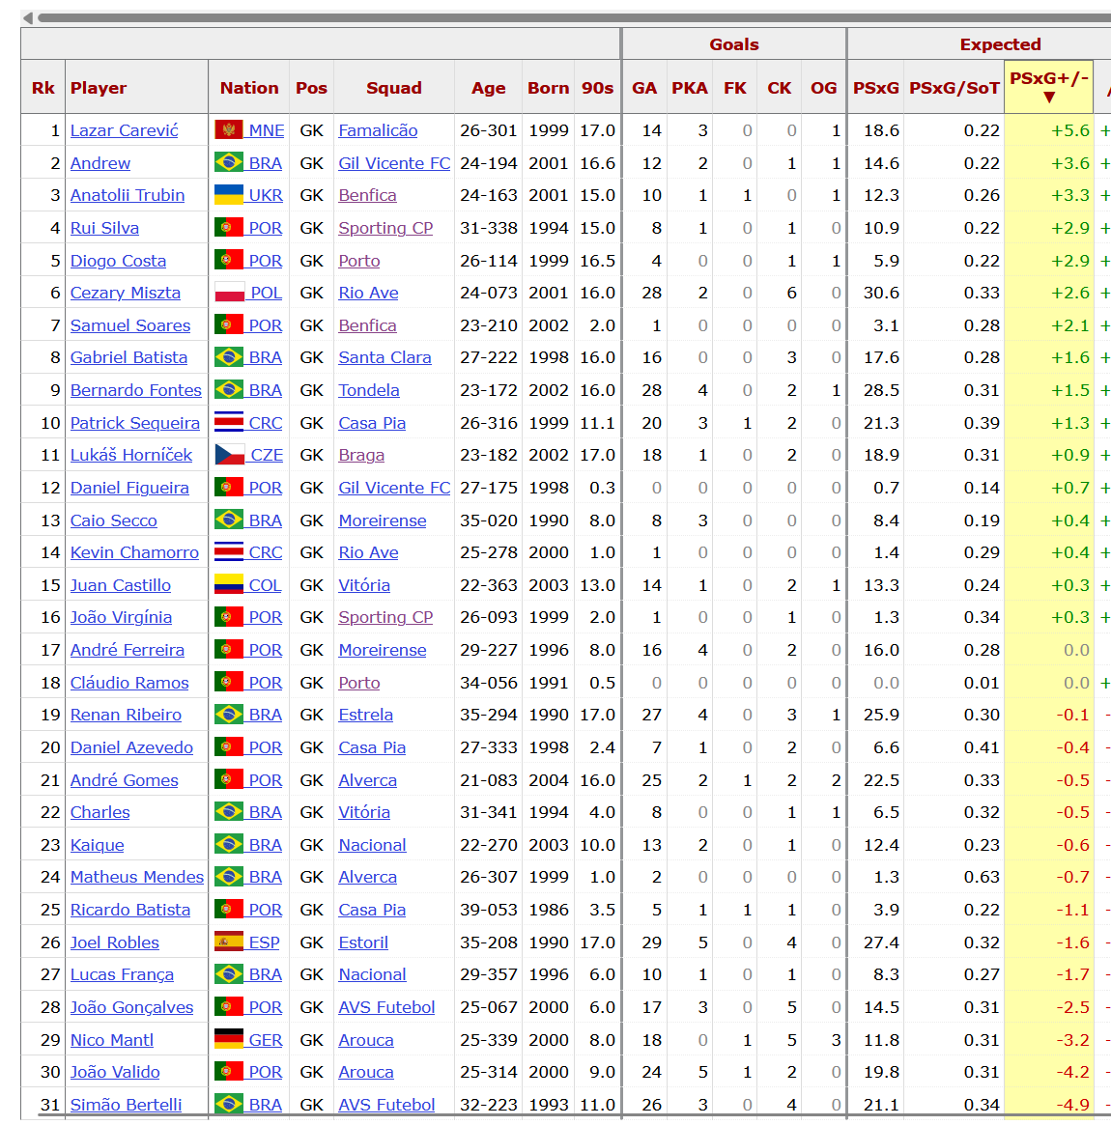
Task: Click Ukraine flag icon for Anatolii Trubin
Action: coord(228,195)
